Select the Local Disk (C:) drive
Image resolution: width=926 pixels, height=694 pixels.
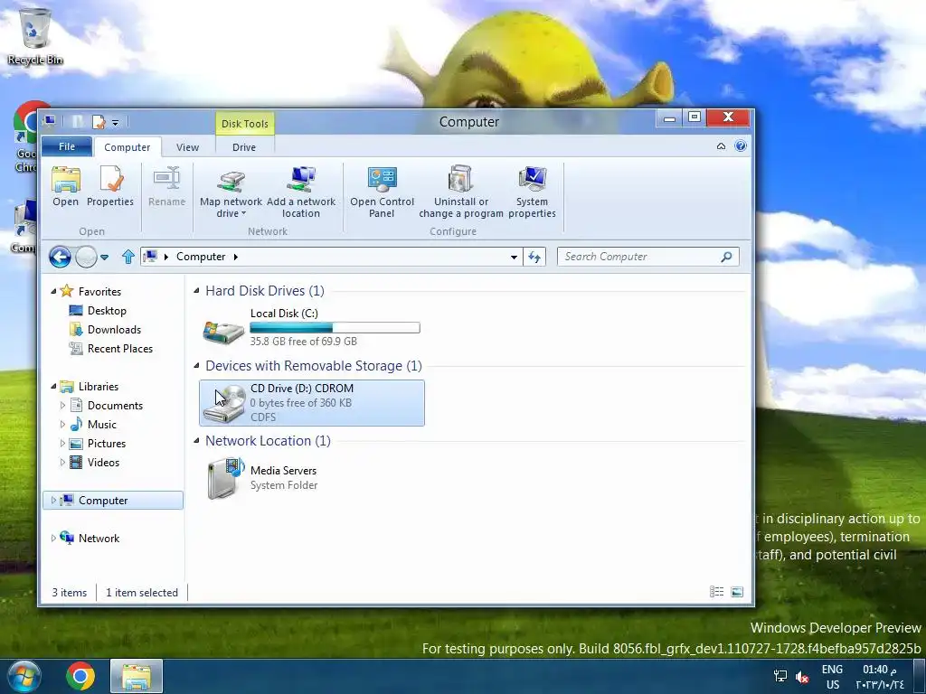pyautogui.click(x=311, y=327)
